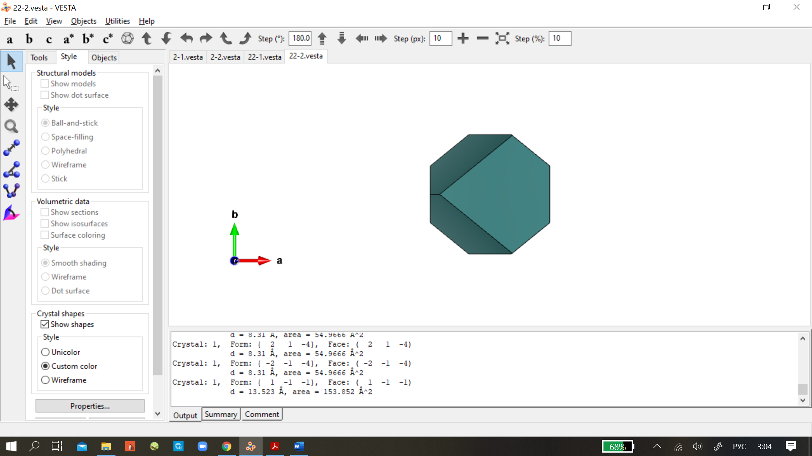
Task: Rotate the crystal upward around x axis
Action: point(147,38)
